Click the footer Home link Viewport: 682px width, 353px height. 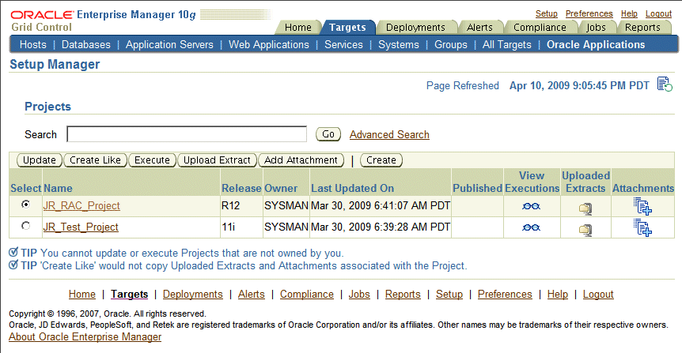coord(81,294)
